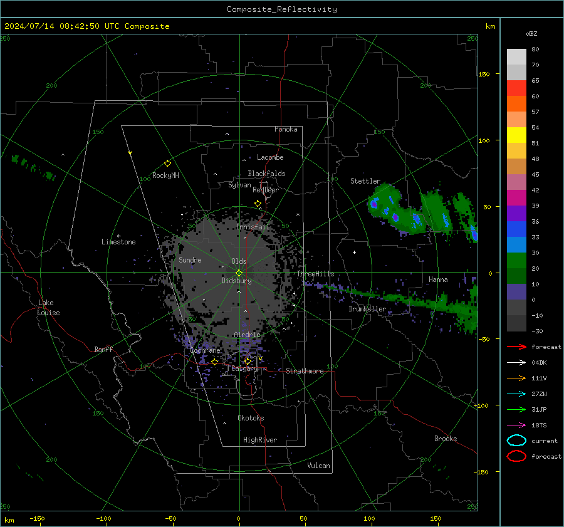
Task: Click the RockyMH label
Action: 165,175
